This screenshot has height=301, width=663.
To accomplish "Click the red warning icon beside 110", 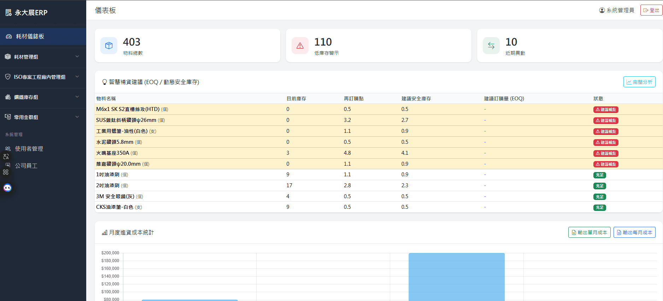I will [300, 46].
